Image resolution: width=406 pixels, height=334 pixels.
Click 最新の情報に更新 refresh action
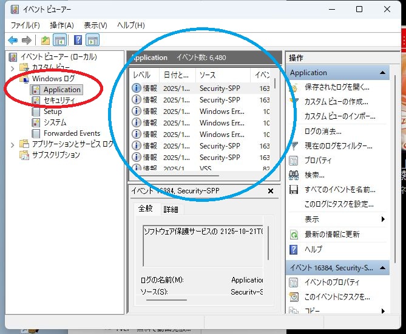tap(332, 235)
